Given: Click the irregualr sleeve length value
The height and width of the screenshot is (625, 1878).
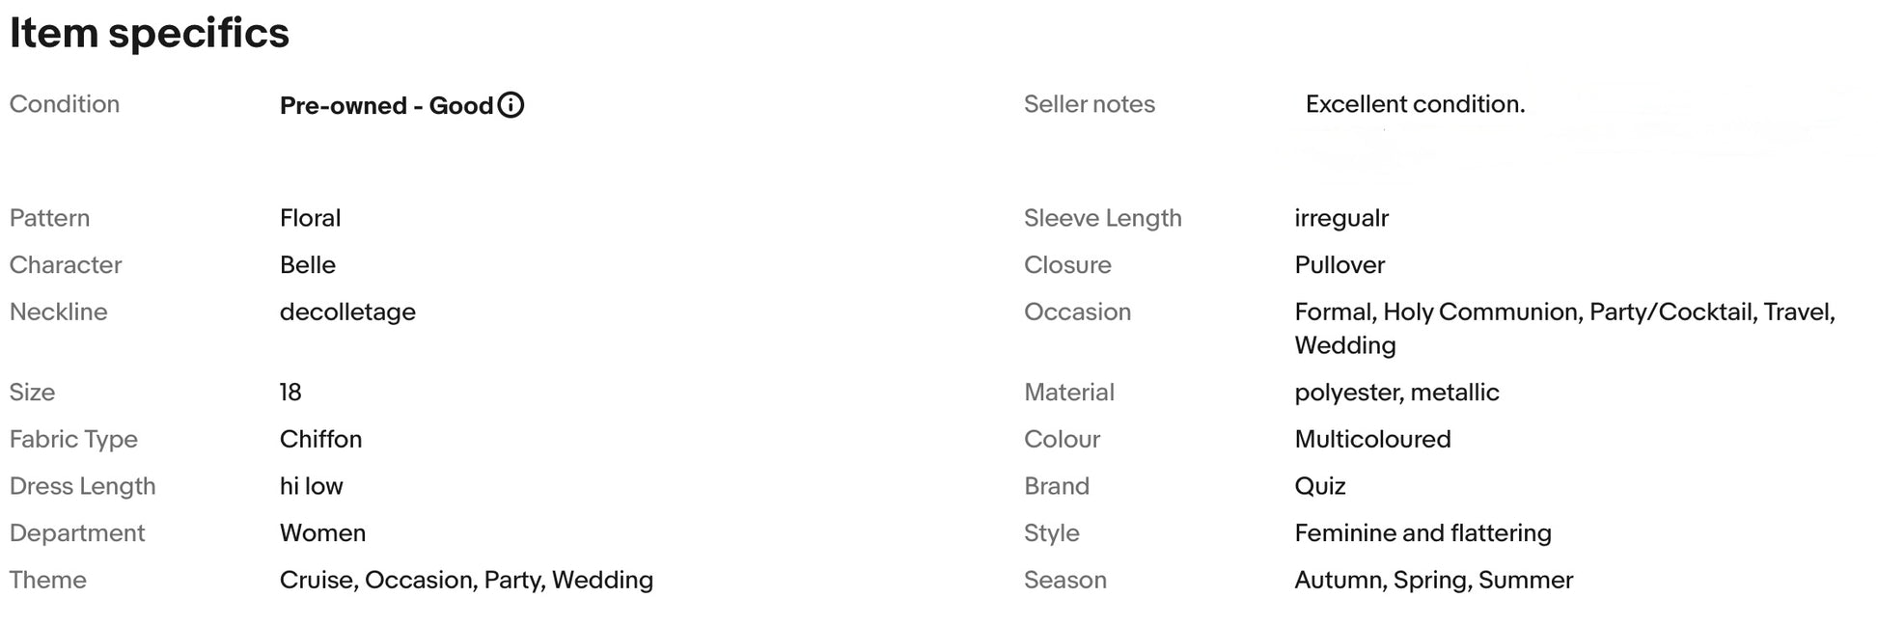Looking at the screenshot, I should pyautogui.click(x=1341, y=219).
